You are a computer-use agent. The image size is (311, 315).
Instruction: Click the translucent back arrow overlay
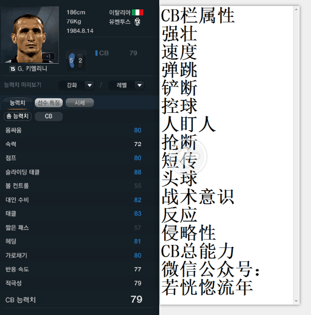pos(189,156)
